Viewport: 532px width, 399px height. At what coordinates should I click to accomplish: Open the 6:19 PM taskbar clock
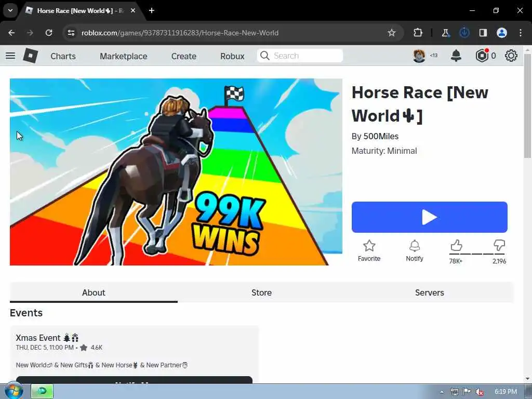click(506, 392)
